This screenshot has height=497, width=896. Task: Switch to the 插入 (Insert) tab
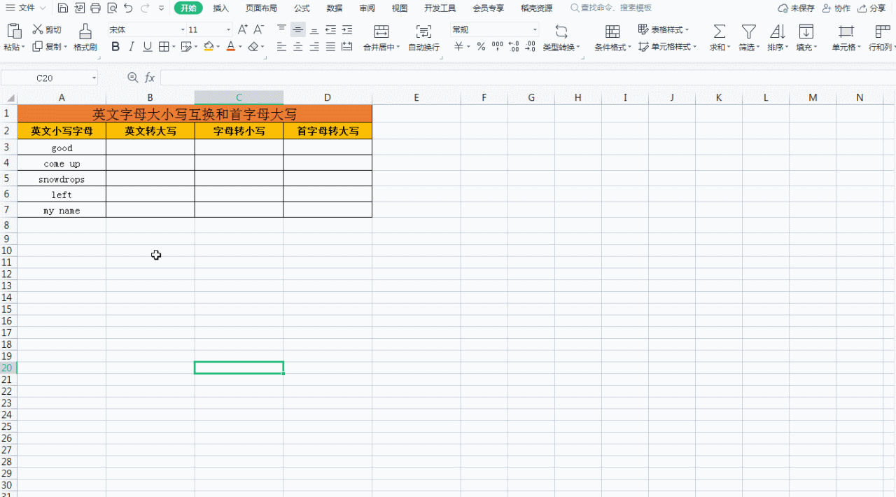220,8
